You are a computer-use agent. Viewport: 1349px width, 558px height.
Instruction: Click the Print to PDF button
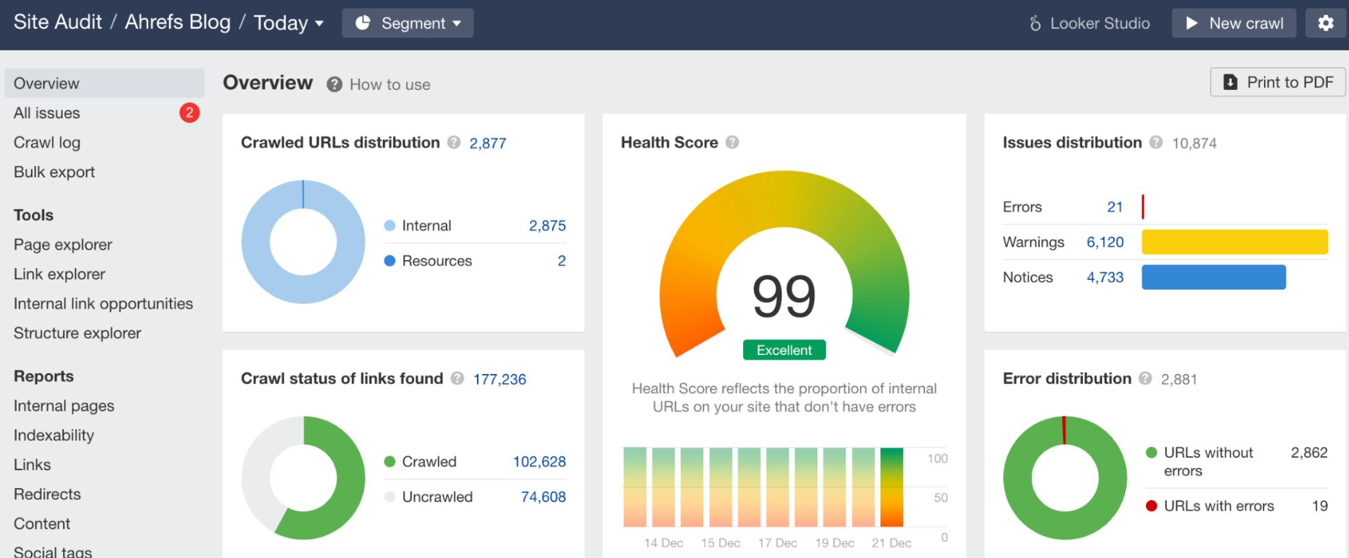click(x=1278, y=82)
